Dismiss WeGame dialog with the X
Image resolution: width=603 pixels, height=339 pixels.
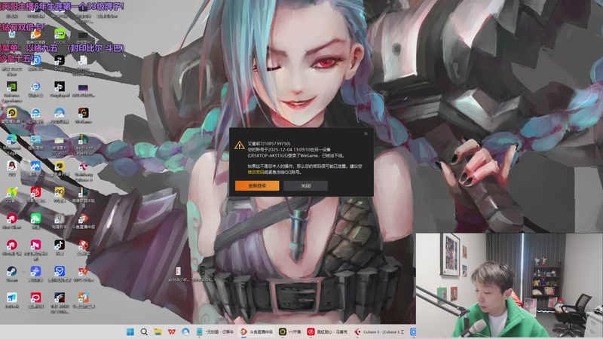(x=366, y=133)
